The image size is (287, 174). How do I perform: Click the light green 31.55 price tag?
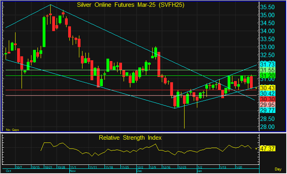pyautogui.click(x=267, y=69)
